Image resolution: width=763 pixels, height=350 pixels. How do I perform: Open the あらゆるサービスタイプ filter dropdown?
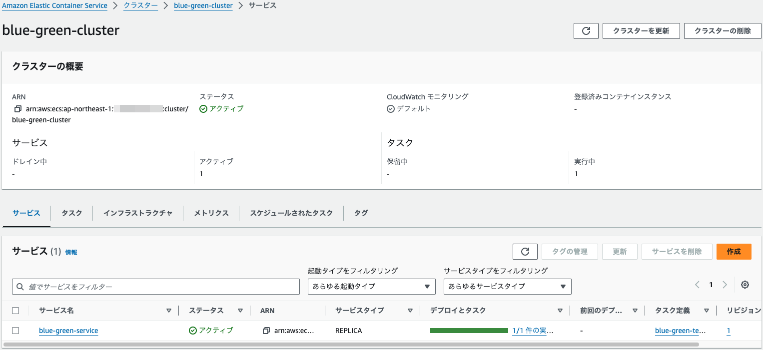(507, 286)
